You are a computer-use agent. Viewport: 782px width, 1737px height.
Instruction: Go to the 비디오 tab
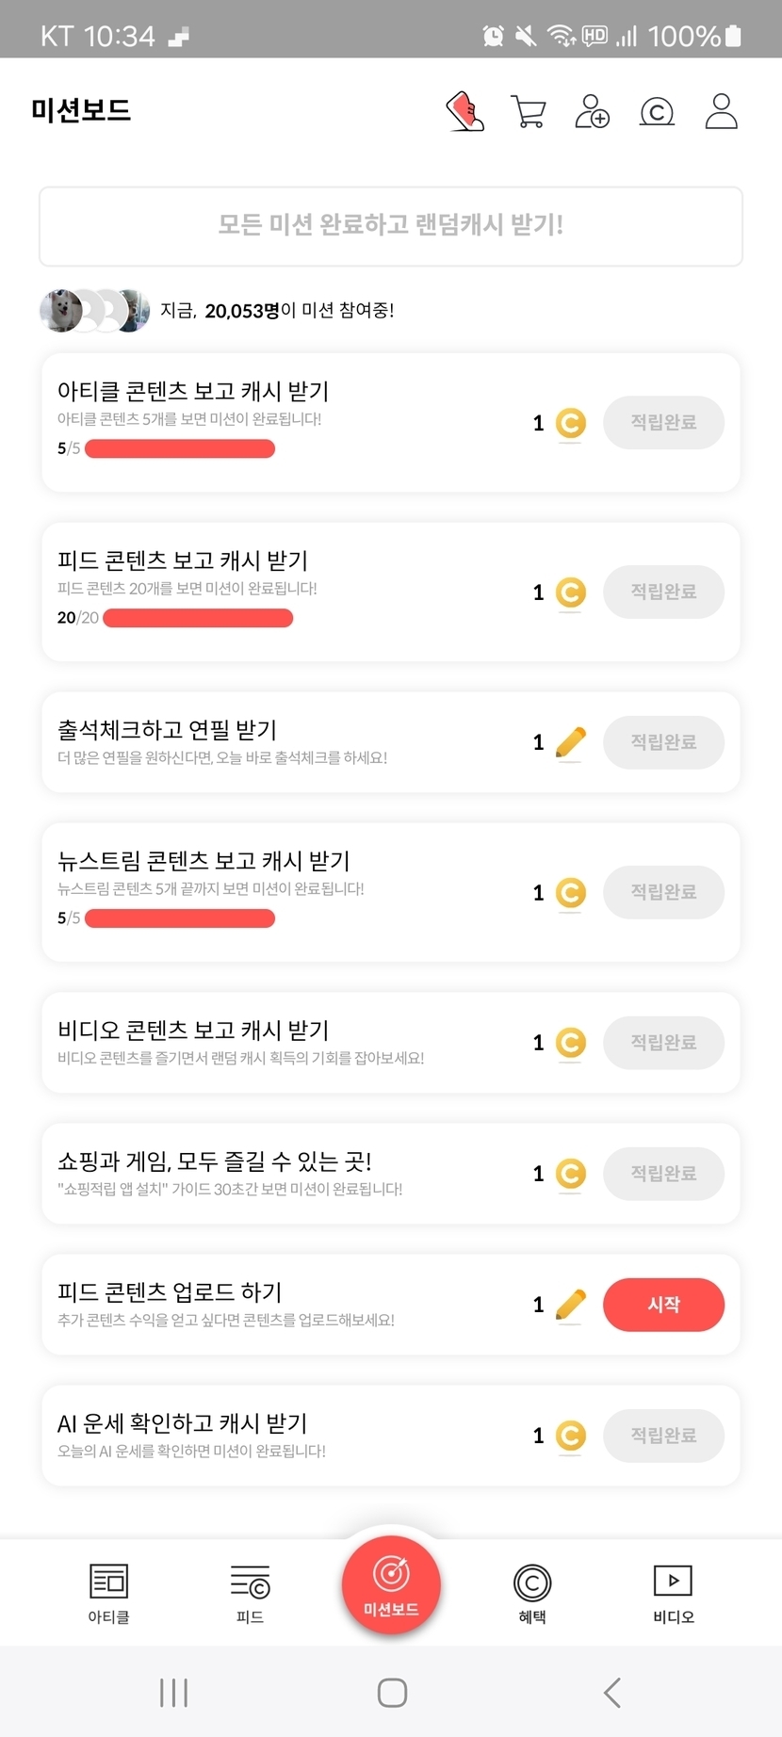[x=673, y=1593]
